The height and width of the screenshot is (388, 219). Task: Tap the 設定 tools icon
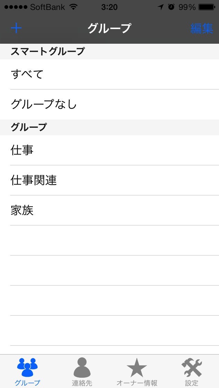click(x=192, y=368)
